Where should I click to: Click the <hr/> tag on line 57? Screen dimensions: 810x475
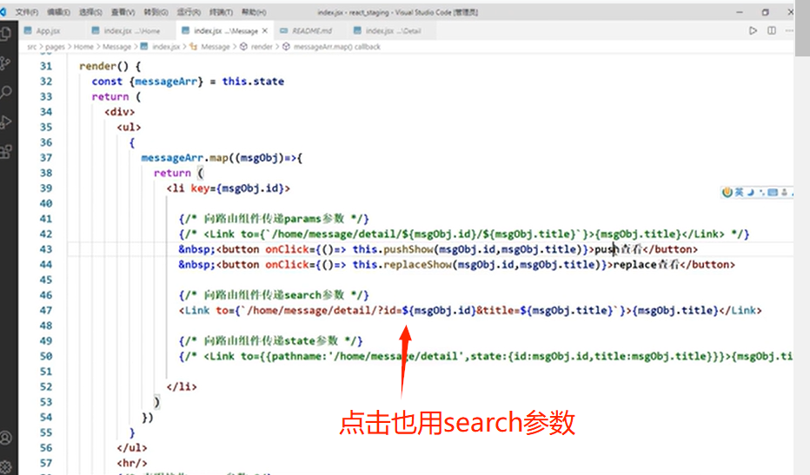pyautogui.click(x=132, y=463)
